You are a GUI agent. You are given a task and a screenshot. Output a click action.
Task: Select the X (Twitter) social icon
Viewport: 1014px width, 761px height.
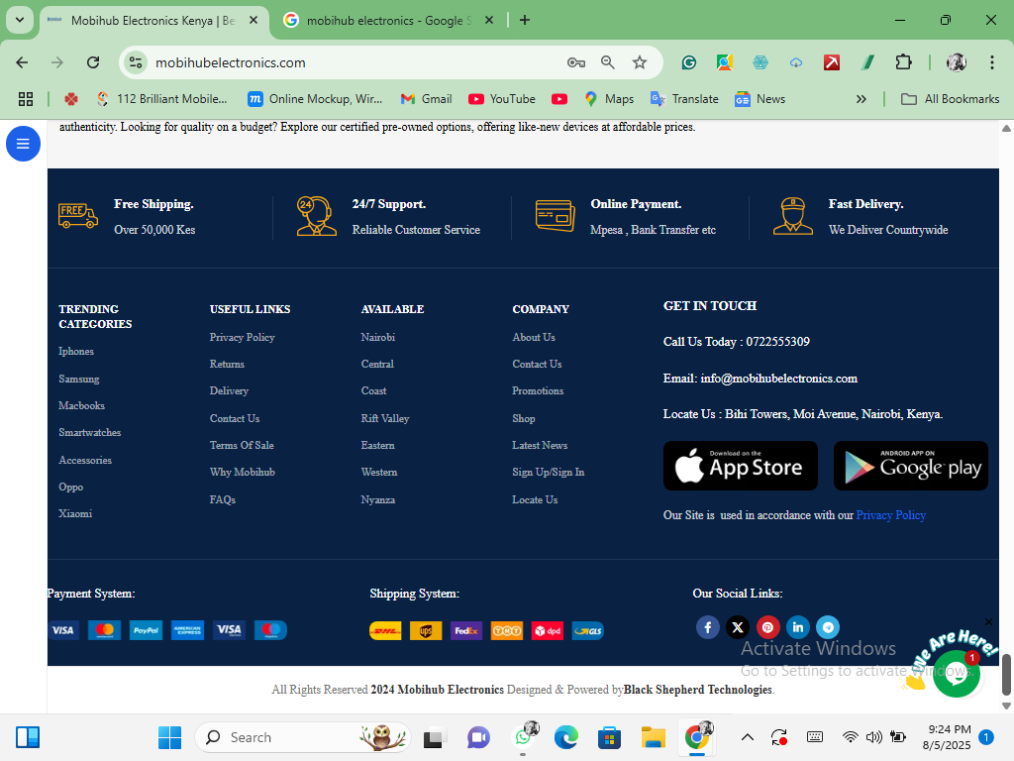pos(737,626)
